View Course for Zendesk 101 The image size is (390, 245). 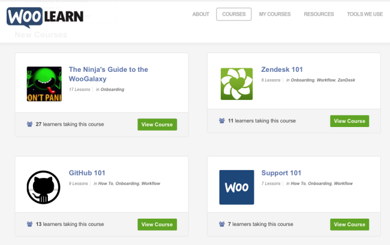tap(349, 121)
